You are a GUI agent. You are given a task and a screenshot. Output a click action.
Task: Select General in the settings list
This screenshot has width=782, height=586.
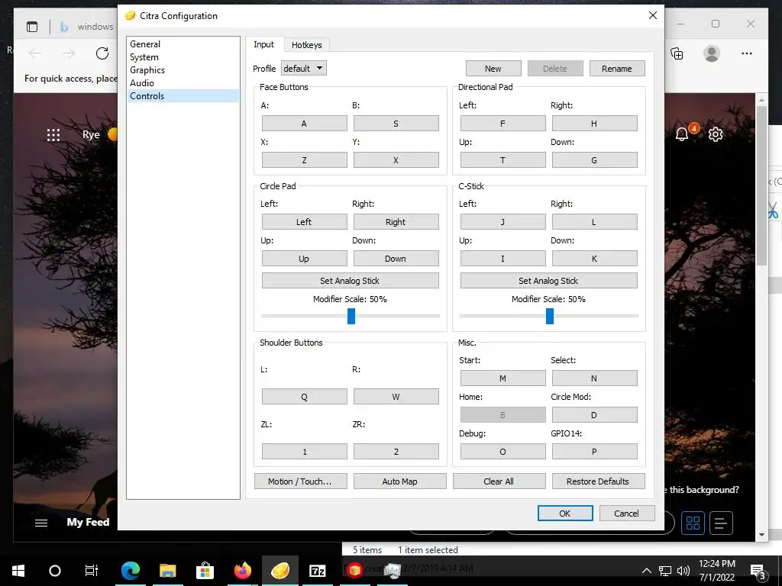coord(183,43)
